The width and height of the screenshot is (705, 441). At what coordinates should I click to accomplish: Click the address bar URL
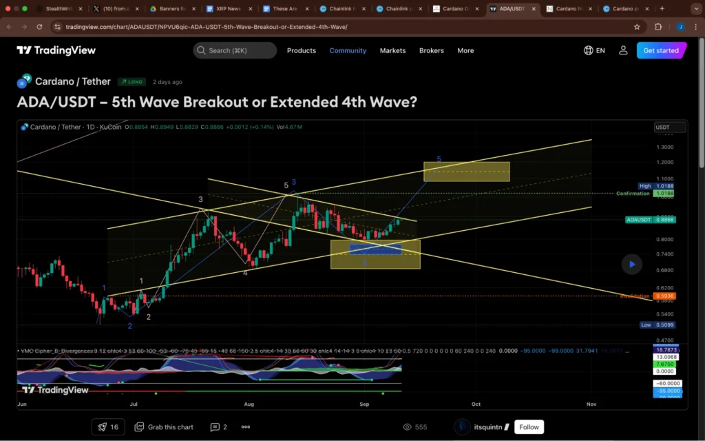[x=207, y=27]
